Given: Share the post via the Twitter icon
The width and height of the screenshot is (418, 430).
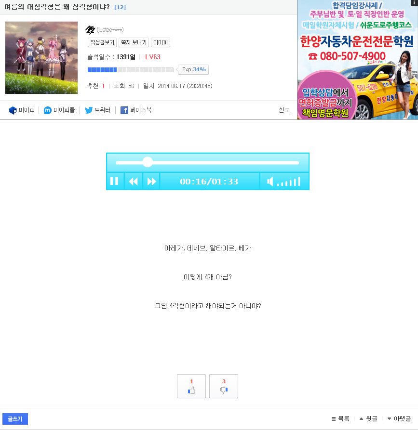Looking at the screenshot, I should pyautogui.click(x=89, y=110).
